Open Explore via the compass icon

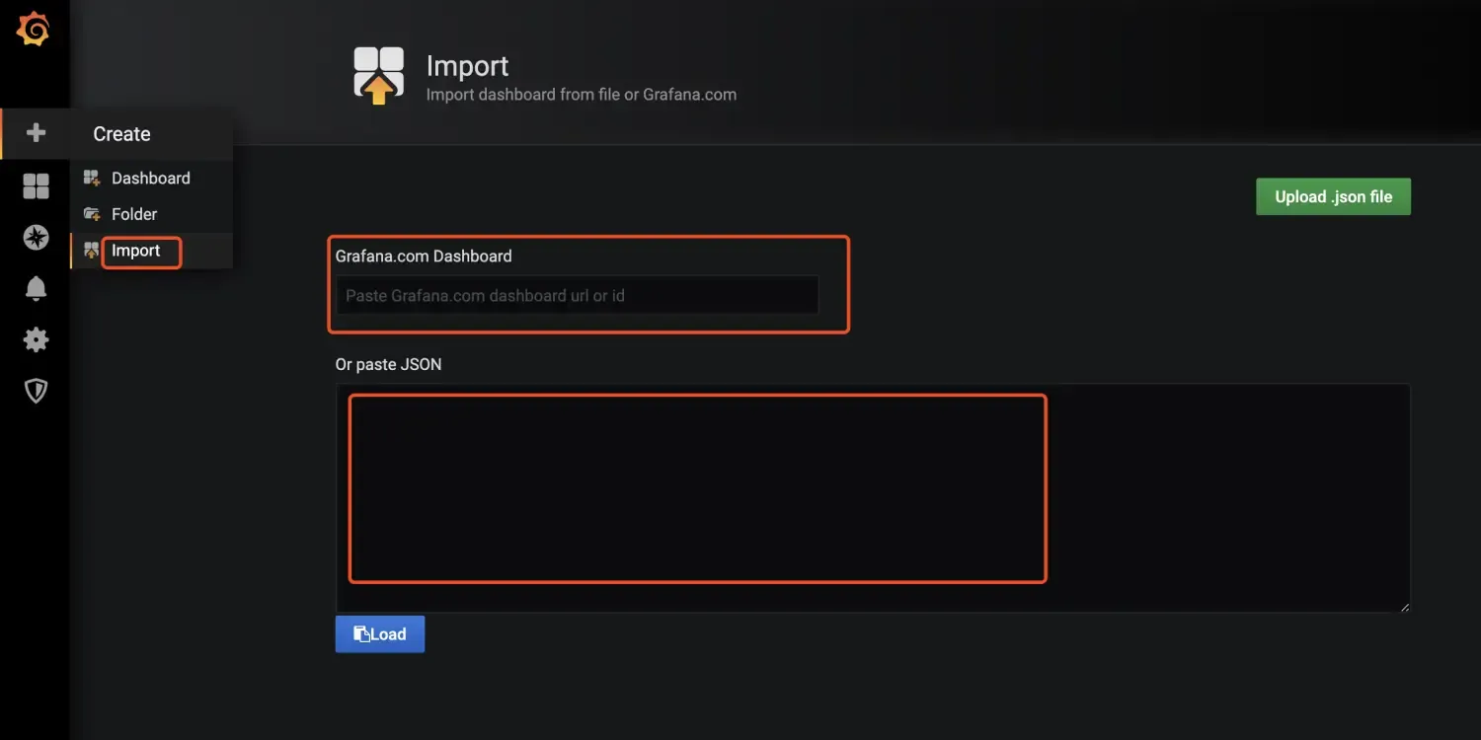(x=36, y=237)
